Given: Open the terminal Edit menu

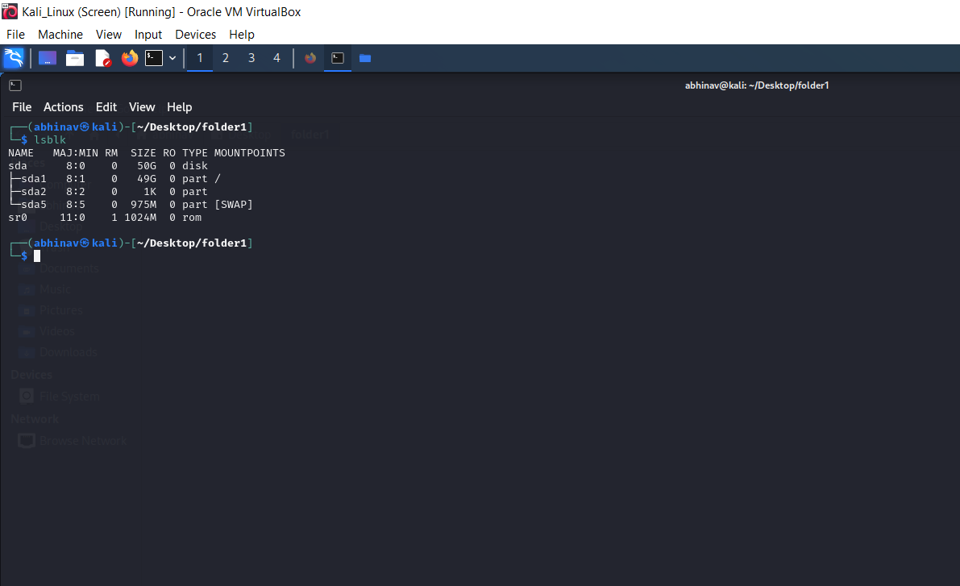Looking at the screenshot, I should (106, 107).
